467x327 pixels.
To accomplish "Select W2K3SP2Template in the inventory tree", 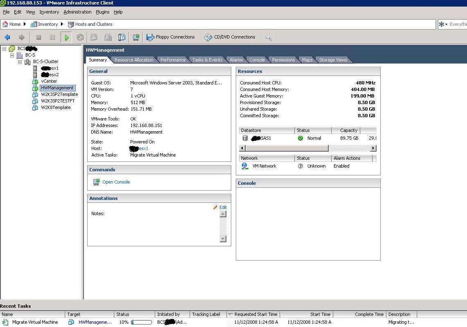I will (59, 95).
